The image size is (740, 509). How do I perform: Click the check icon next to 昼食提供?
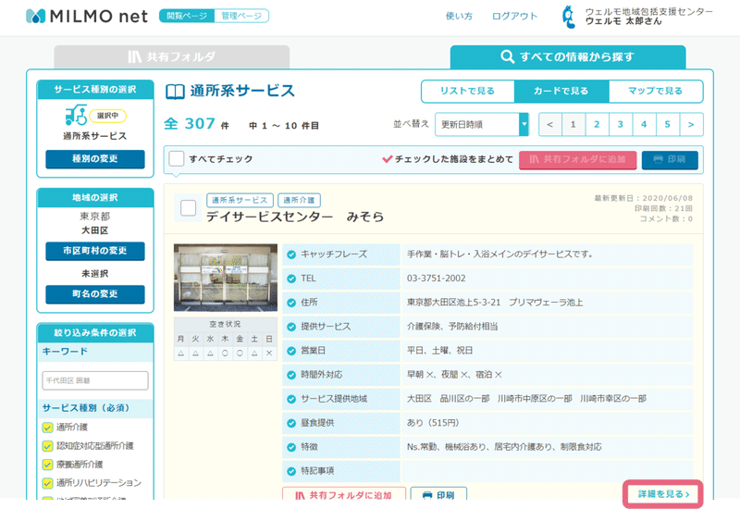pos(291,423)
